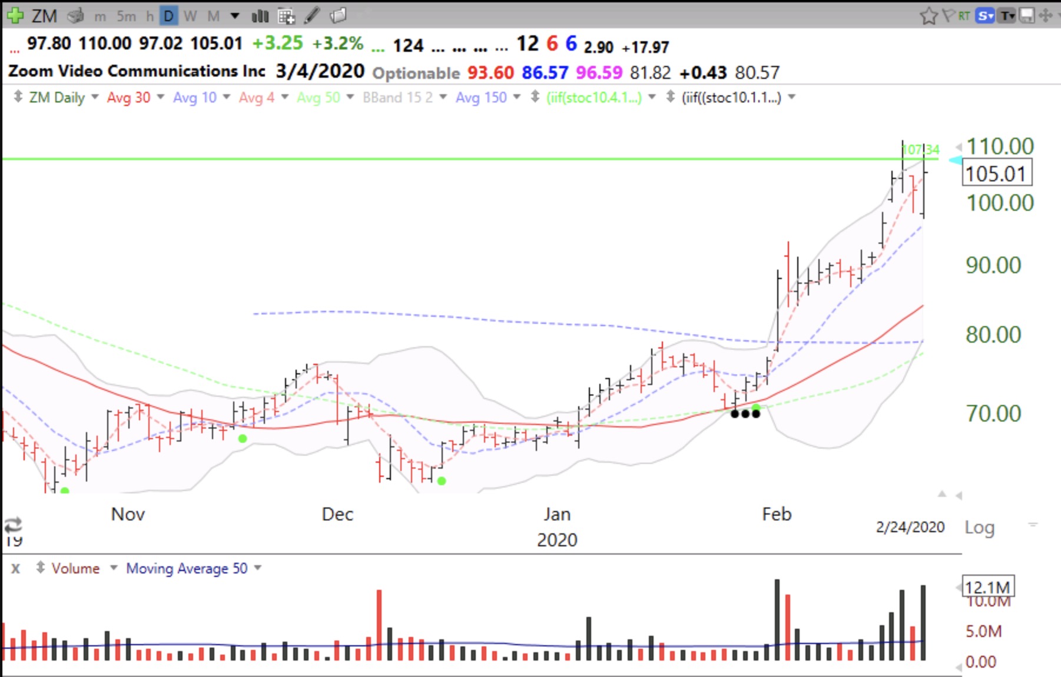Open the Avg 30 indicator menu
This screenshot has width=1061, height=677.
click(x=160, y=97)
